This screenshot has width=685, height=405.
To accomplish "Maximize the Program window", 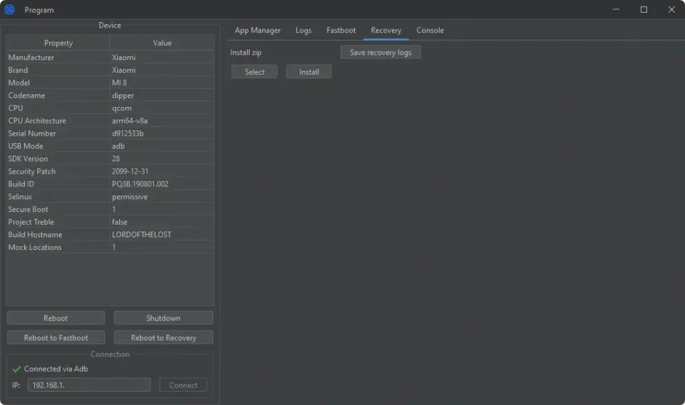I will pyautogui.click(x=644, y=10).
